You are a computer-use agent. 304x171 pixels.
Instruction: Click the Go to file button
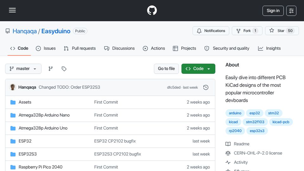click(166, 69)
